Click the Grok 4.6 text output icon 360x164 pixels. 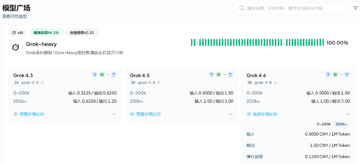click(347, 75)
